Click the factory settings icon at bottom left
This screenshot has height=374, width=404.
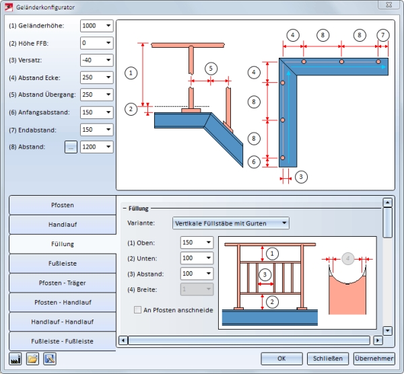(15, 359)
